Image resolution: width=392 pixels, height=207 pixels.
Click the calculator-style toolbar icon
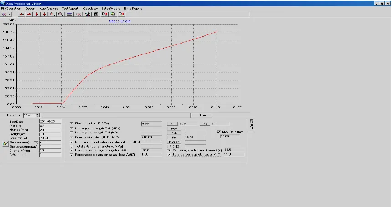(x=96, y=14)
